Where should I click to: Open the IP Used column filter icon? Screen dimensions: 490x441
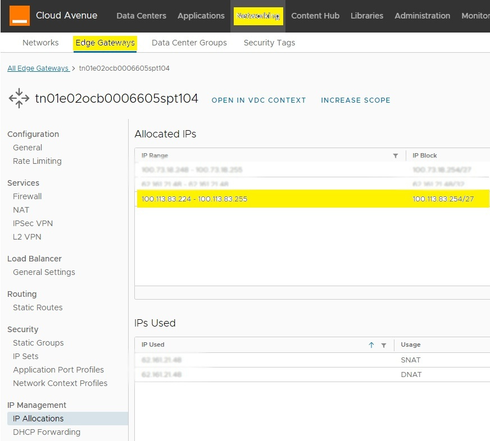coord(384,345)
